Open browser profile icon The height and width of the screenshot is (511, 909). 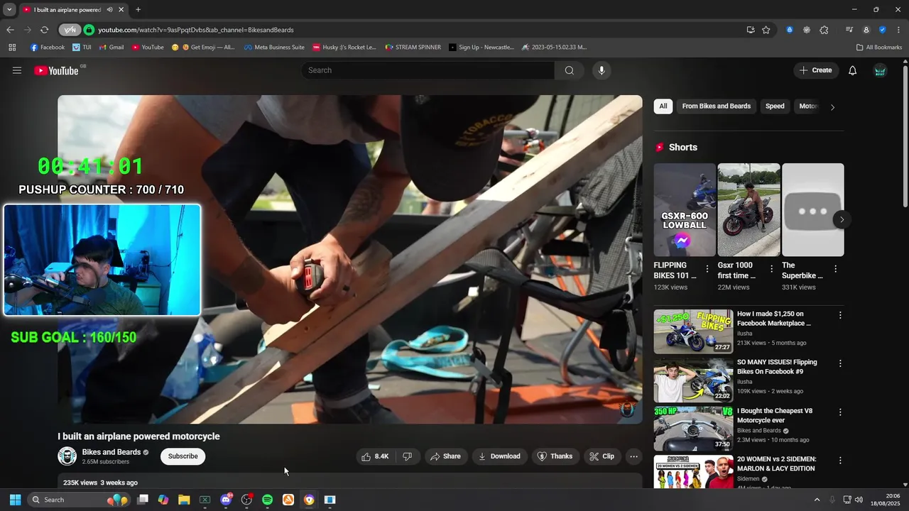pos(866,30)
